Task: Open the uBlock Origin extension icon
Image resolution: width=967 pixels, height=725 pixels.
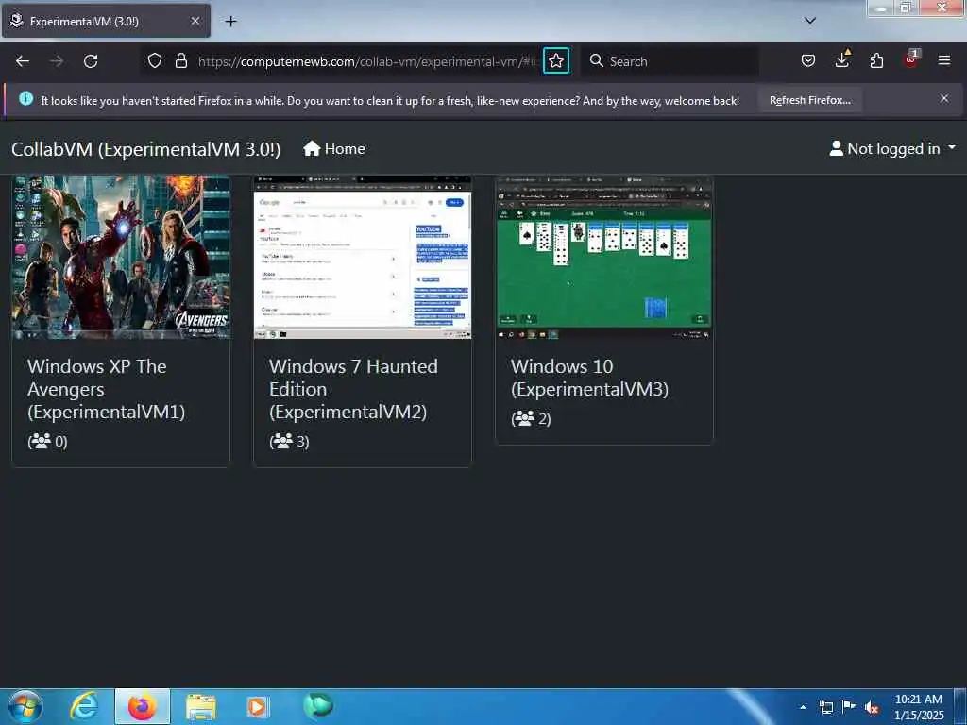Action: (x=910, y=59)
